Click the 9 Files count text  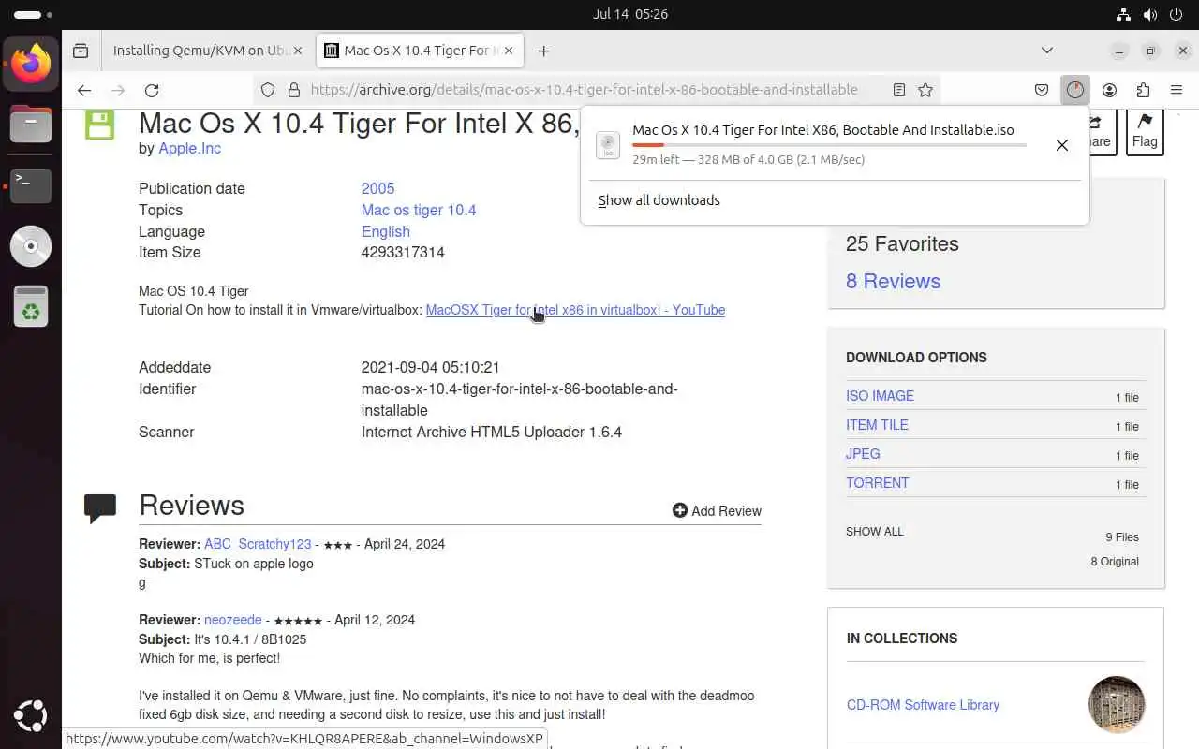1122,537
